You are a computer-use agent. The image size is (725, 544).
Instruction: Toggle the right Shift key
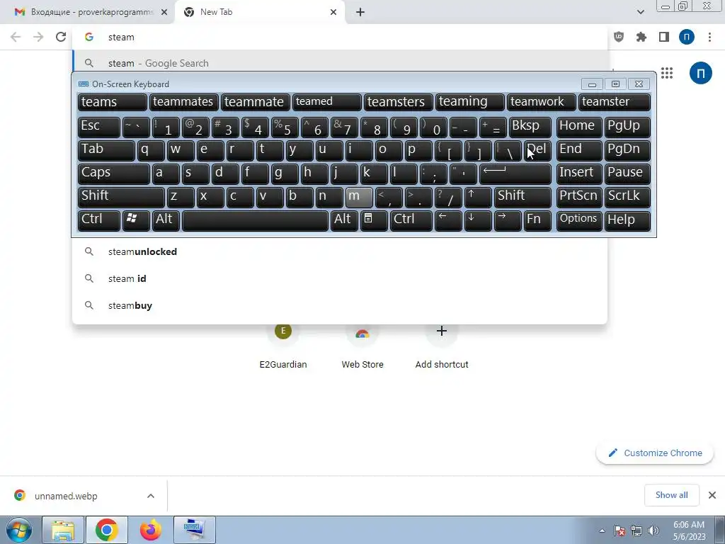click(523, 197)
